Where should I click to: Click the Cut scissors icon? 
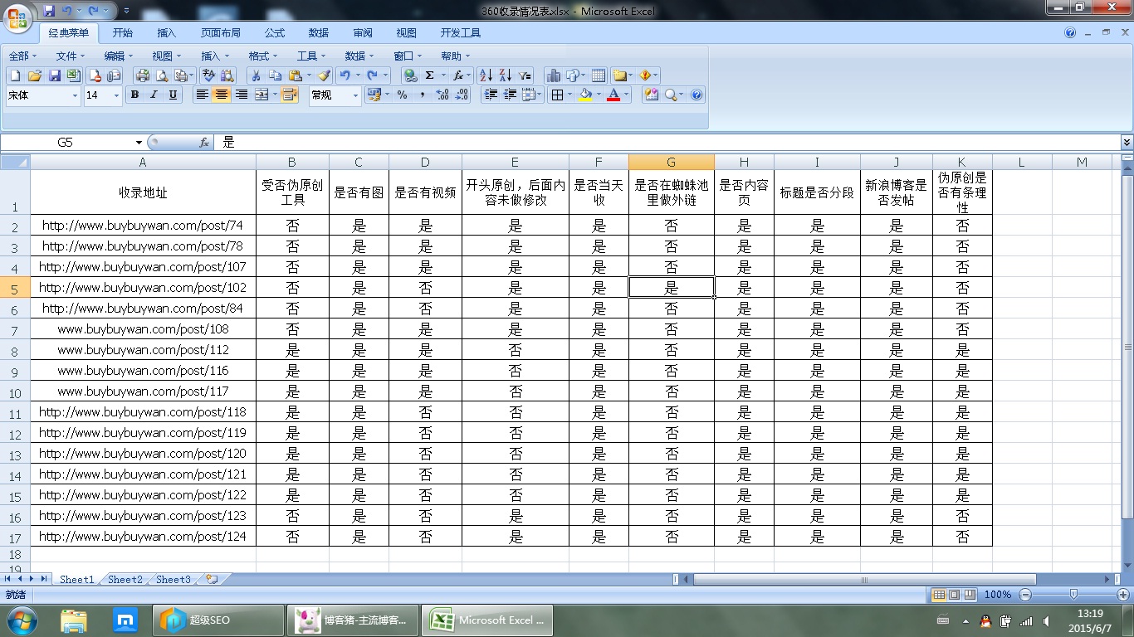[x=256, y=75]
